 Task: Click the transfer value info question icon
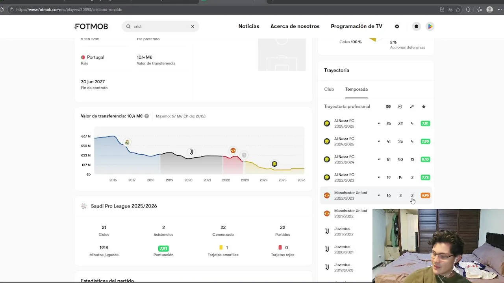(x=146, y=116)
